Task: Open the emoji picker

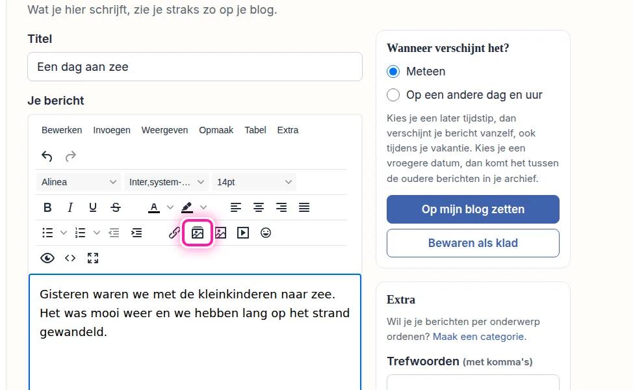Action: tap(266, 233)
